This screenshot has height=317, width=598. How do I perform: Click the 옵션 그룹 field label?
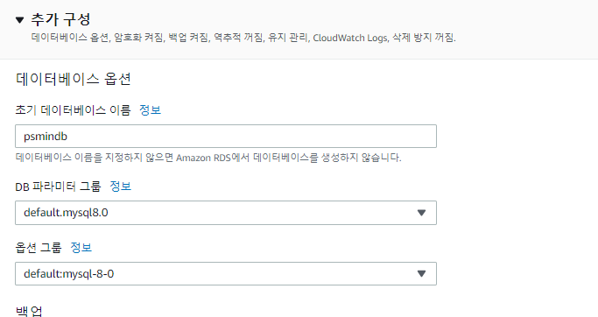coord(39,248)
